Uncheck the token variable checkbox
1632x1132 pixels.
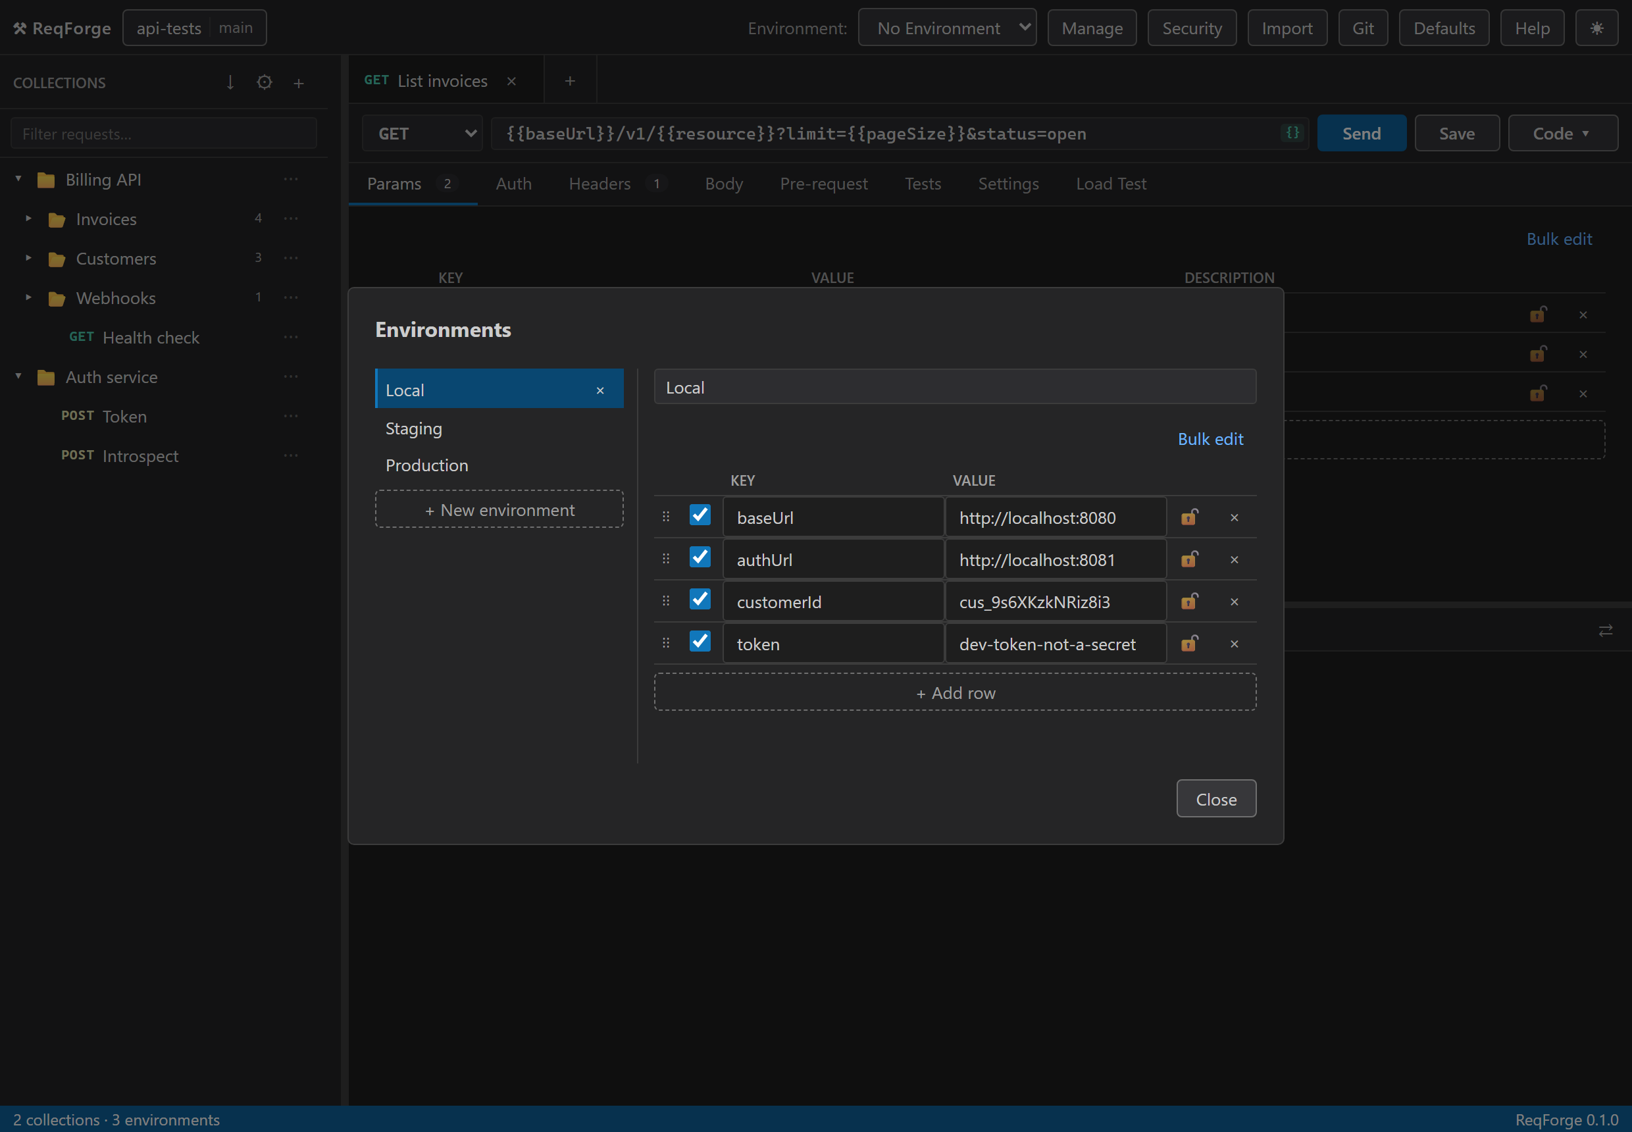click(700, 641)
